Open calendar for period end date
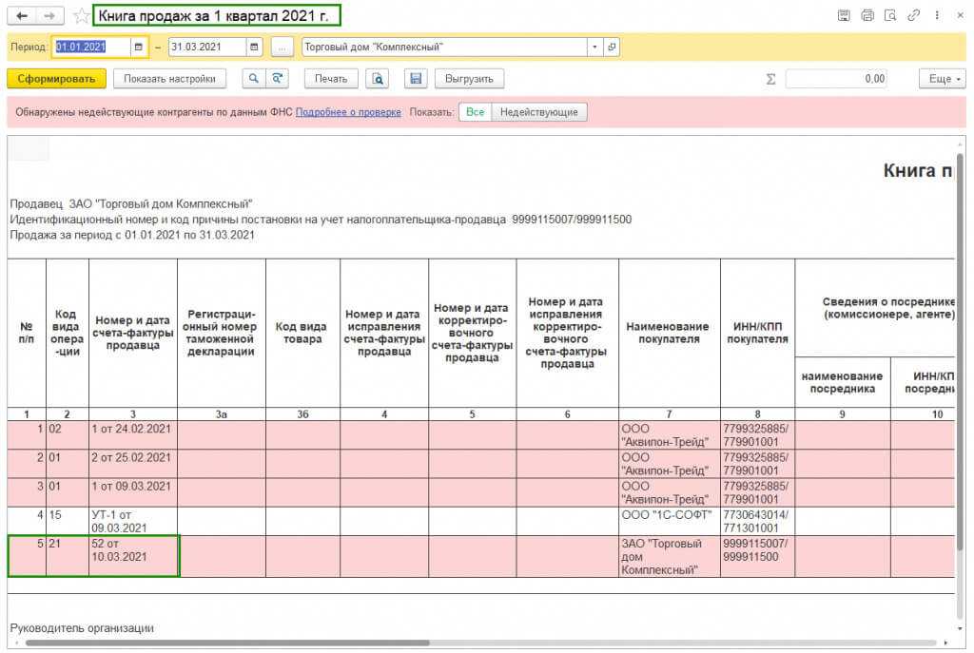974x653 pixels. (254, 48)
